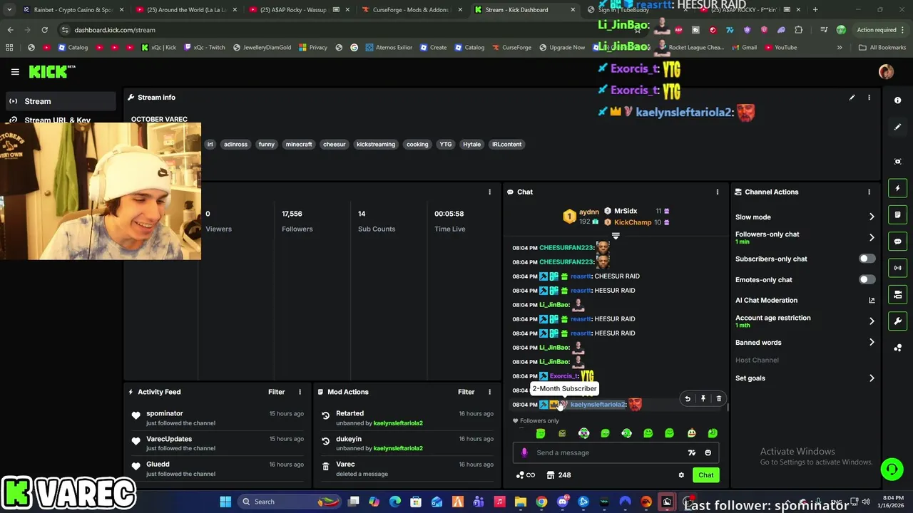Viewport: 913px width, 513px height.
Task: Expand Followers-only chat settings
Action: [805, 237]
